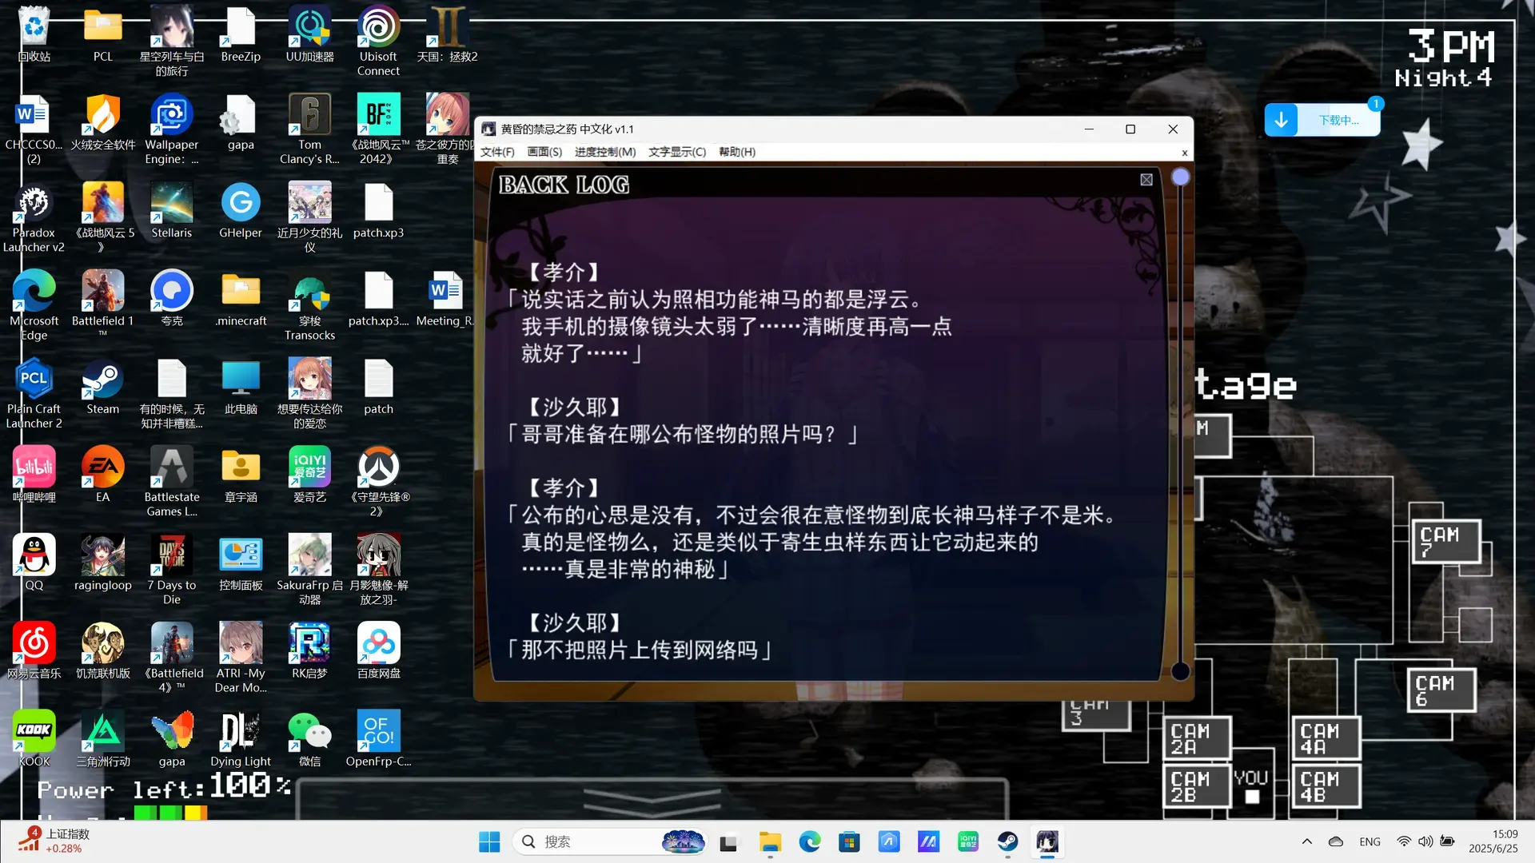Open File Explorer from taskbar
Image resolution: width=1535 pixels, height=863 pixels.
click(770, 841)
